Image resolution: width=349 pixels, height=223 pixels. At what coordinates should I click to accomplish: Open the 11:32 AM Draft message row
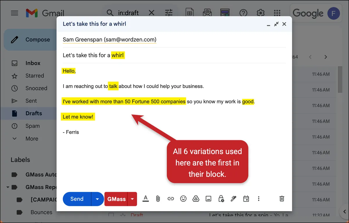point(221,215)
